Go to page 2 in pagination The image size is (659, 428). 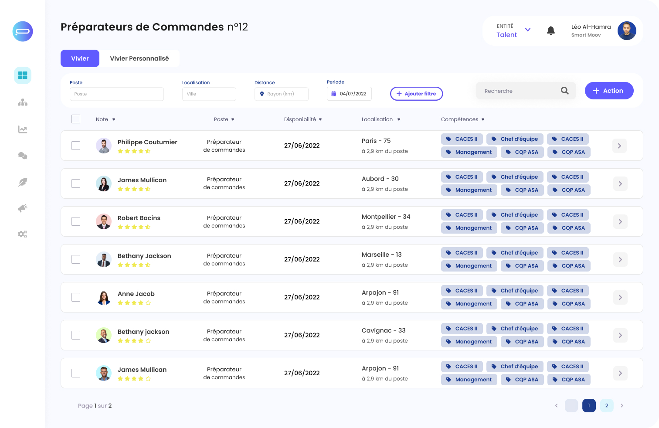[607, 405]
